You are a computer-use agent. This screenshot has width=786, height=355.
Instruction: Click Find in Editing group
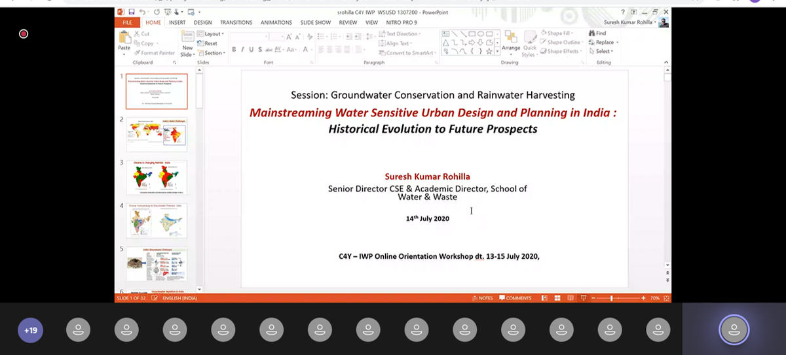point(597,33)
